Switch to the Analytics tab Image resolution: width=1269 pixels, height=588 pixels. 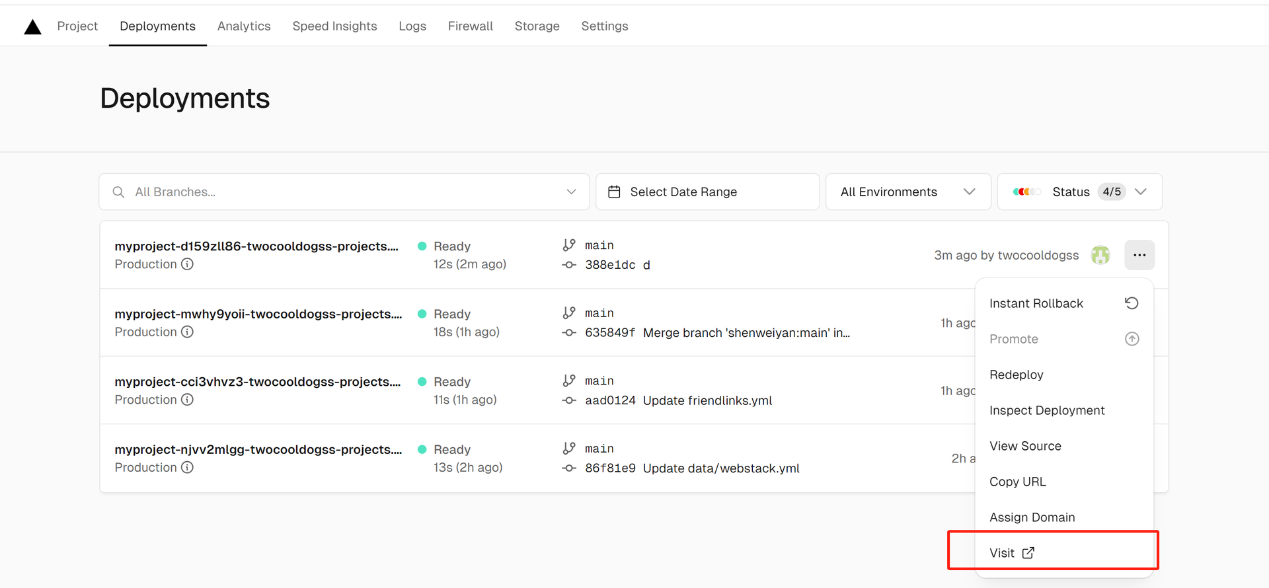click(244, 26)
